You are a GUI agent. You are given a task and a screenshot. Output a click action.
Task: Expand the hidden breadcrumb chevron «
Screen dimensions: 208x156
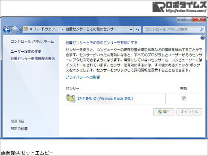click(x=31, y=29)
